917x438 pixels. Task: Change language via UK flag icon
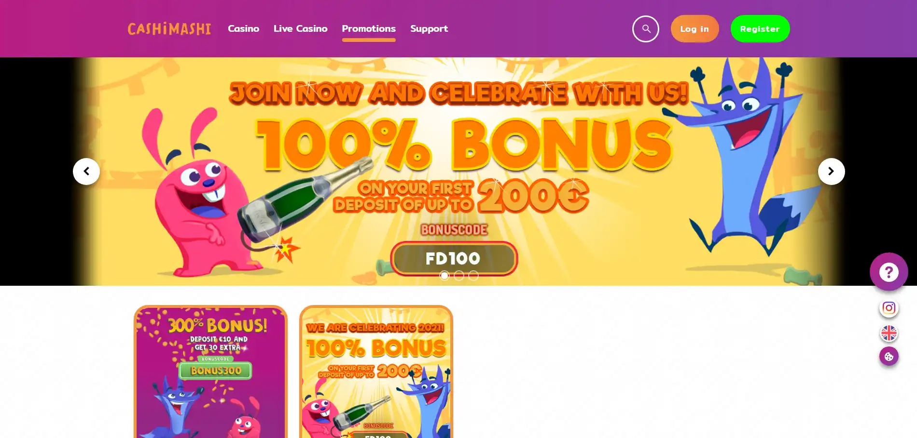889,333
